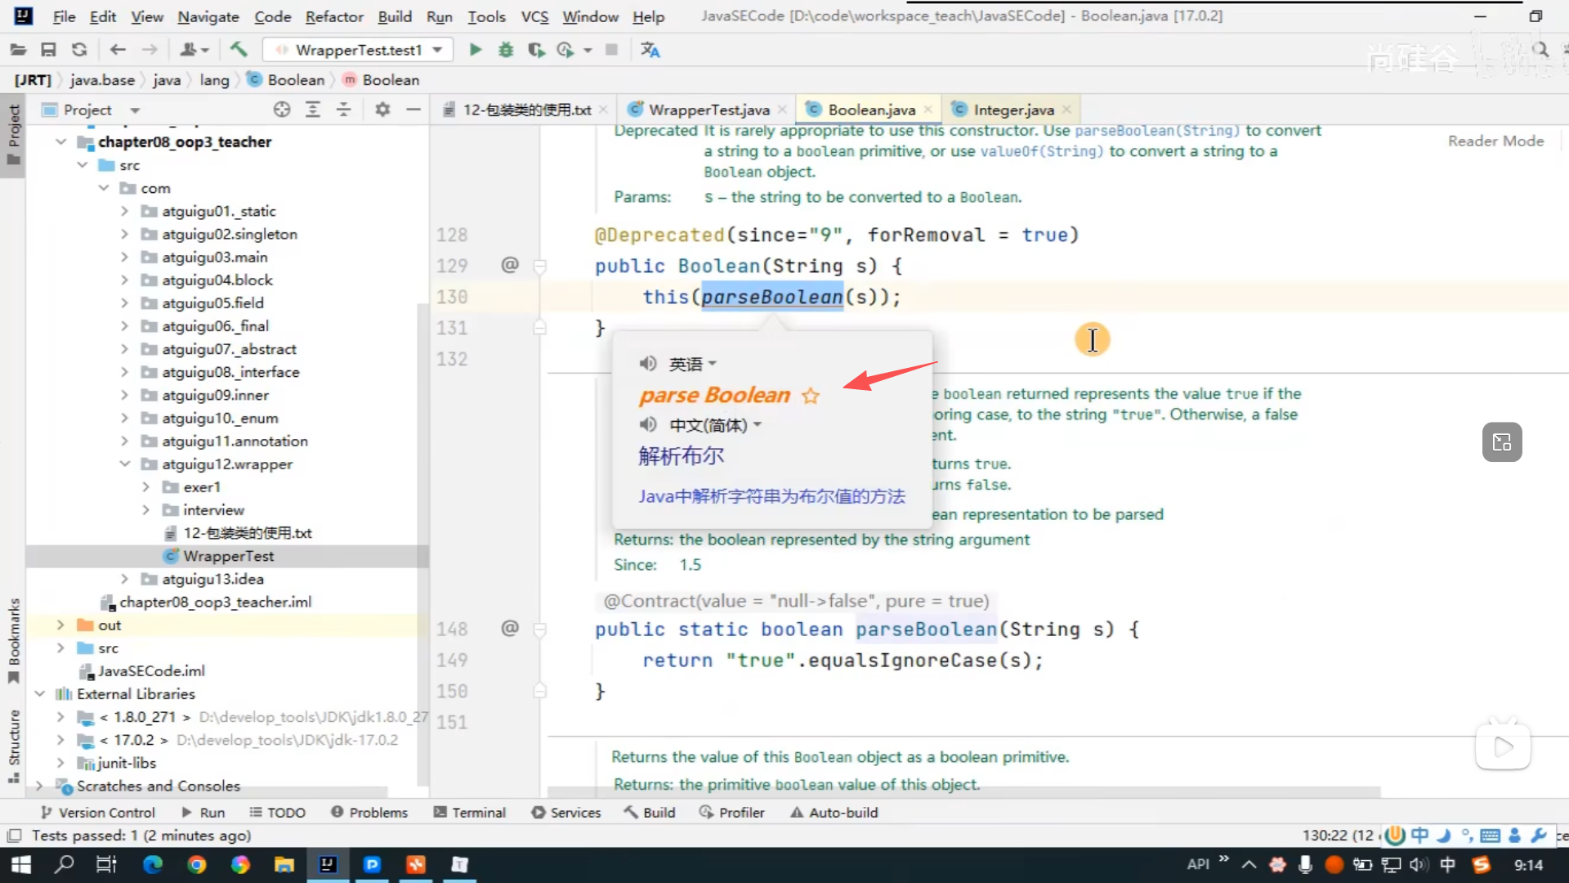The height and width of the screenshot is (883, 1569).
Task: Switch to the Integer.java tab
Action: [1013, 110]
